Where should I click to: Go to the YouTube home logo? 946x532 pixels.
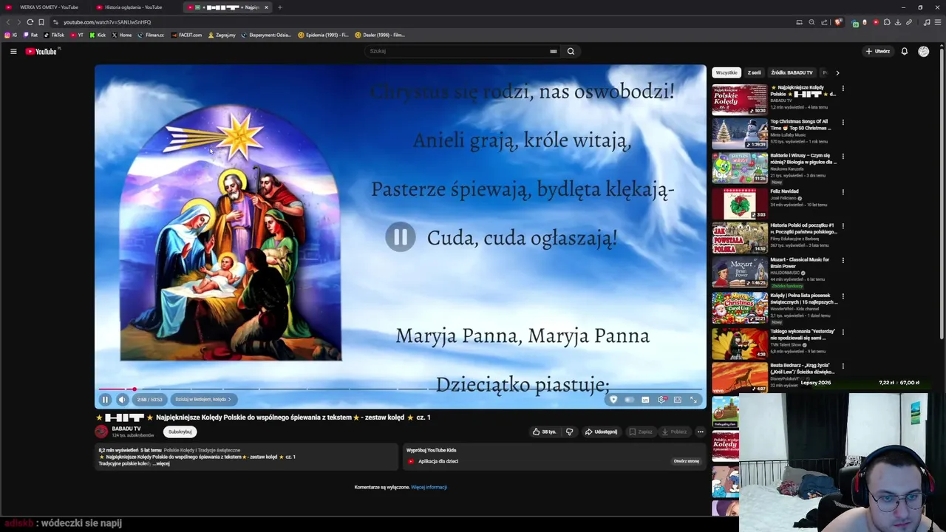pyautogui.click(x=41, y=51)
